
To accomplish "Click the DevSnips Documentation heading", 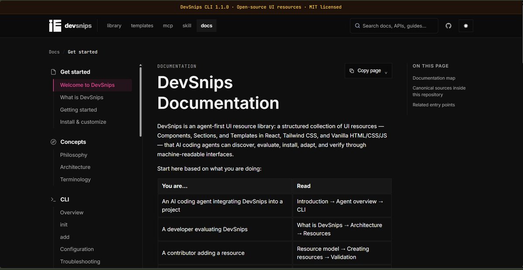I will tap(218, 92).
